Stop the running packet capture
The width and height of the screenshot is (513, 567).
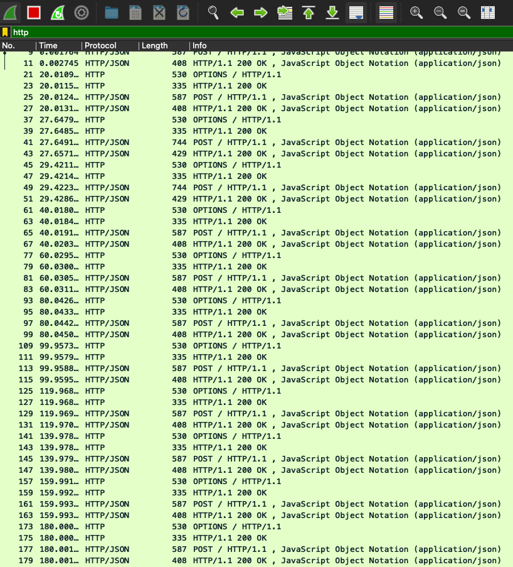[x=34, y=12]
